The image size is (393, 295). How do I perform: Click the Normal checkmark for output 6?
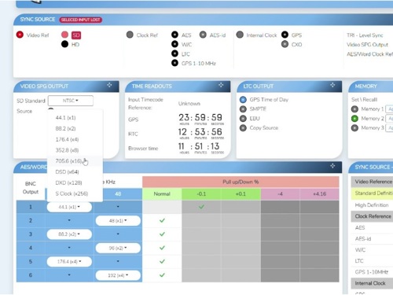point(162,275)
